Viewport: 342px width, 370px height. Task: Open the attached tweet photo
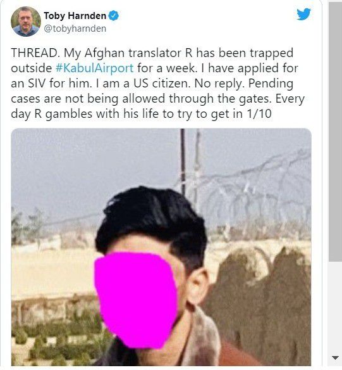pos(161,247)
